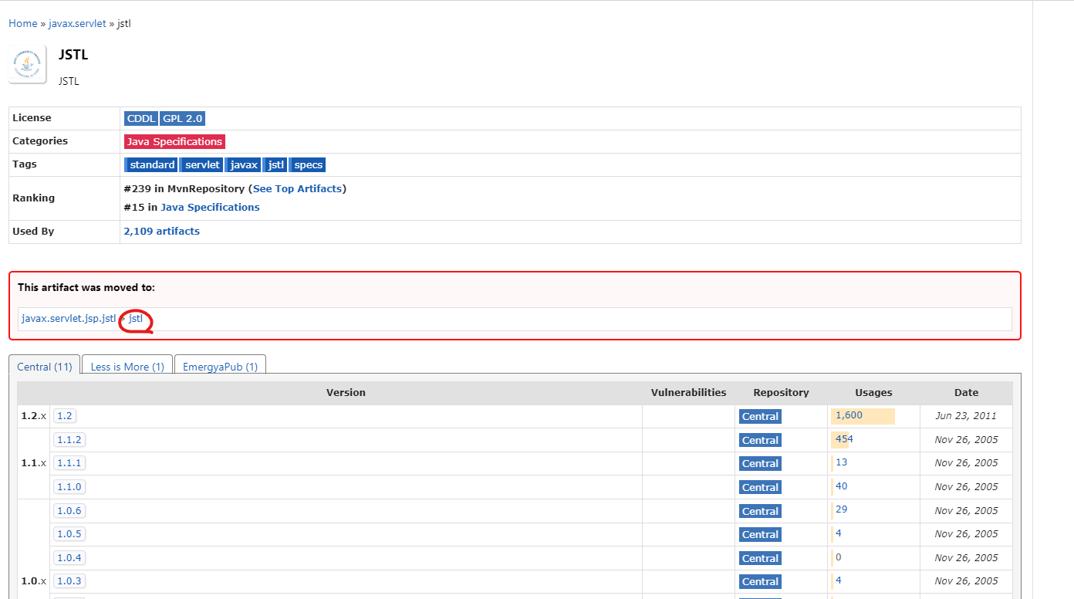Open the 29 usages link
1074x599 pixels.
[841, 509]
